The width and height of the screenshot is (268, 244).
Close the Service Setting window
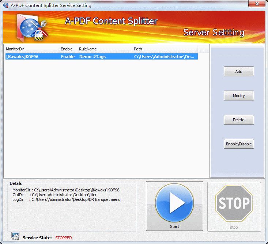click(257, 4)
